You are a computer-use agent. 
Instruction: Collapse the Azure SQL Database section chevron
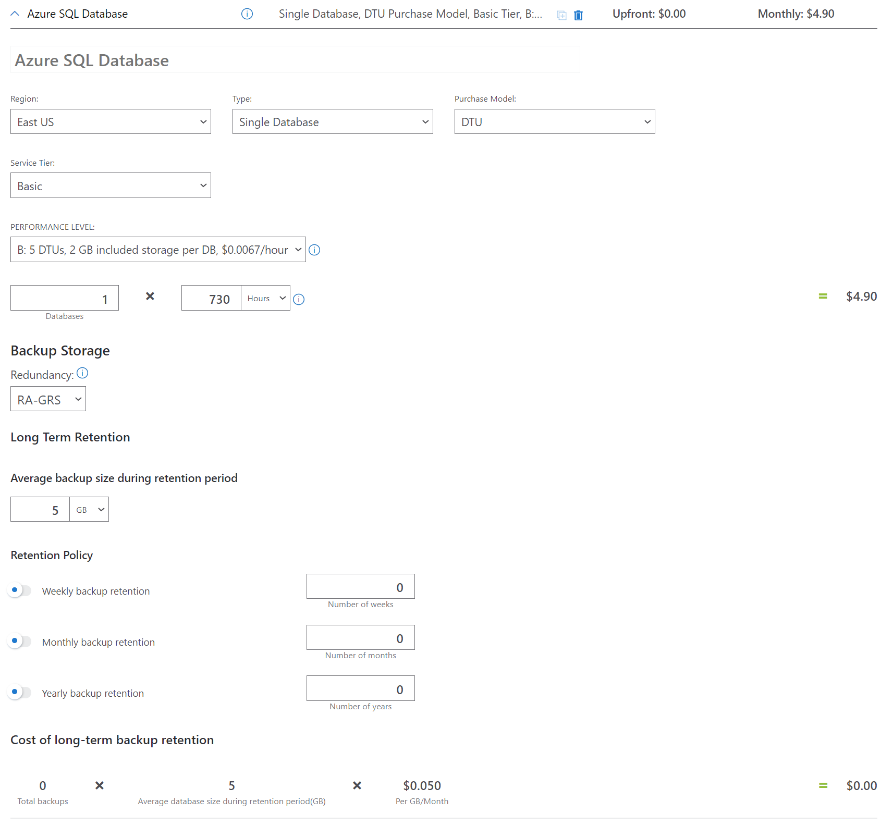click(15, 14)
